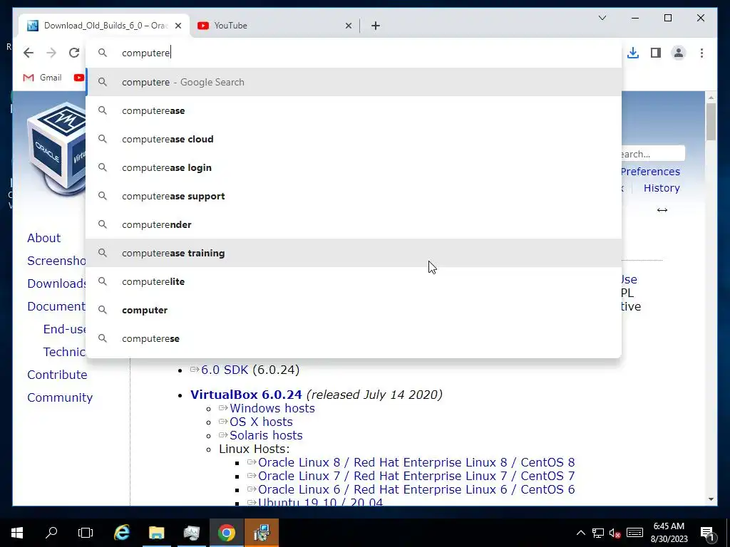Open the 6.0 SDK download link
The image size is (730, 547).
(x=225, y=370)
